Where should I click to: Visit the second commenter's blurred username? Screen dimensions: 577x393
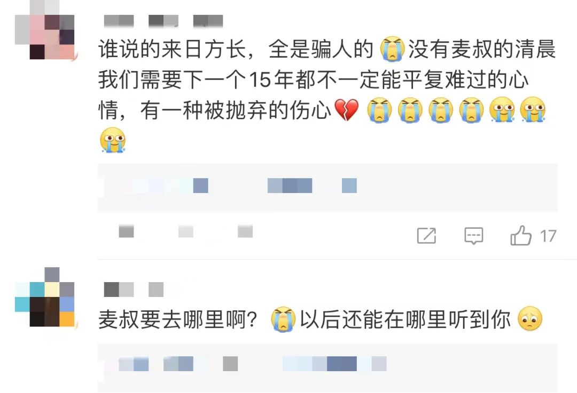(x=134, y=290)
